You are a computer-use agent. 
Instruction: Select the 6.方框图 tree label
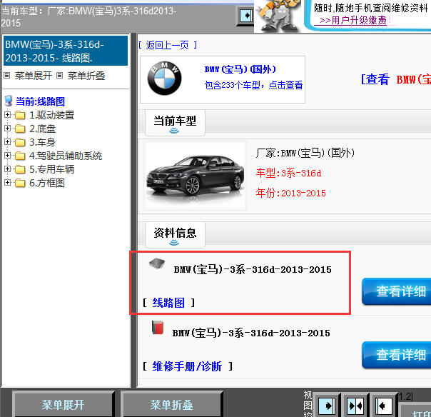tap(47, 183)
